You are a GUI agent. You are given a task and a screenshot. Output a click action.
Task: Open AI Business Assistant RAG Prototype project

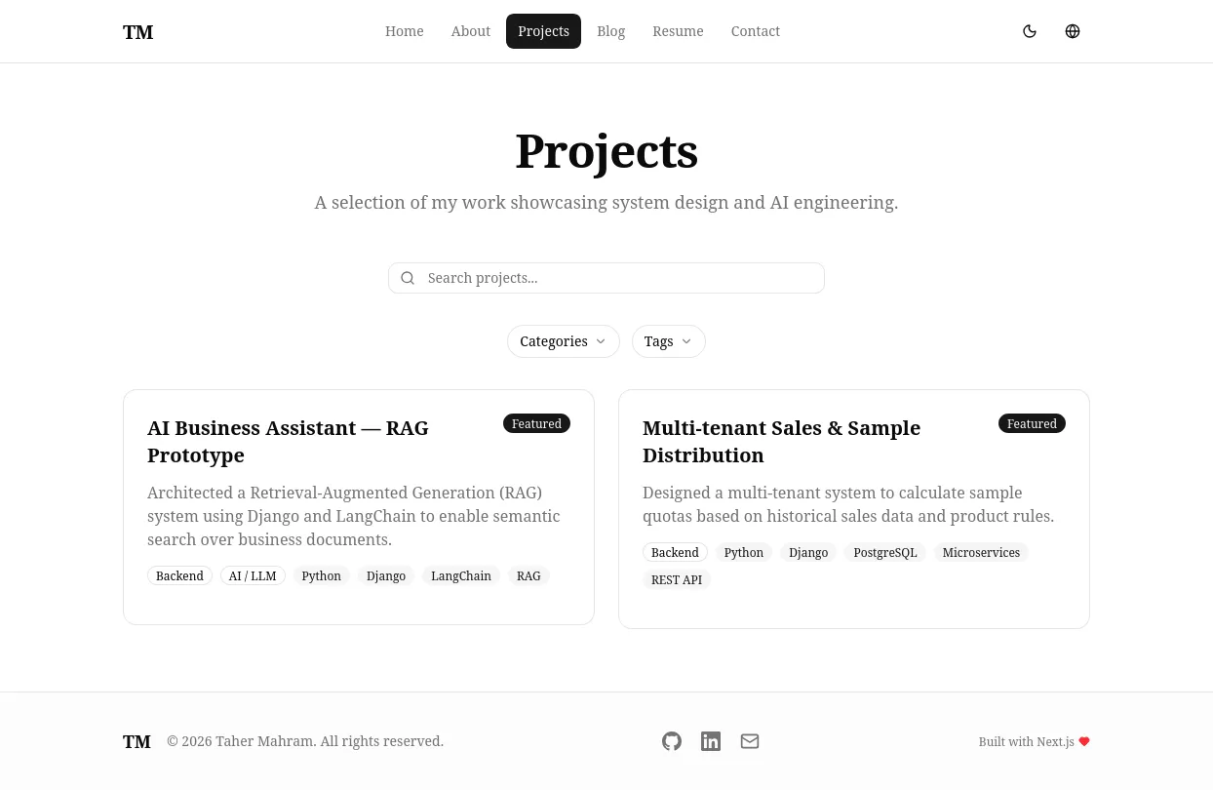(x=288, y=441)
